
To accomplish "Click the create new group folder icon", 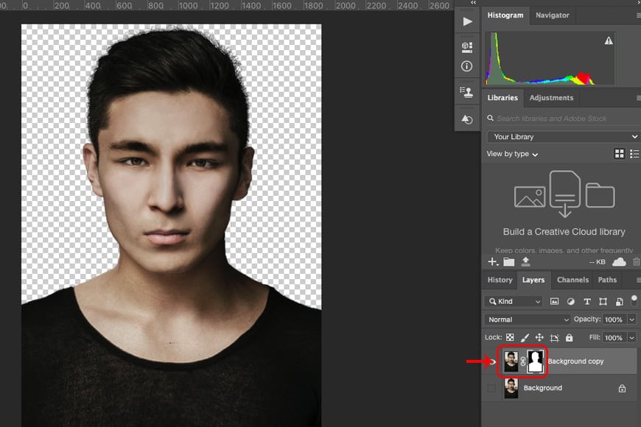I will pyautogui.click(x=509, y=262).
